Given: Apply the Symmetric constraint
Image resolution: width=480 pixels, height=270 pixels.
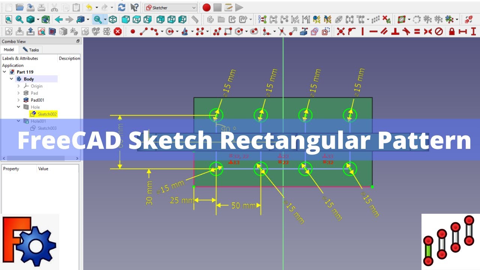Looking at the screenshot, I should [427, 31].
